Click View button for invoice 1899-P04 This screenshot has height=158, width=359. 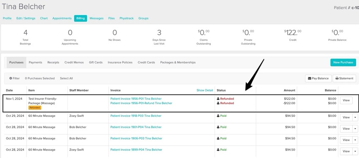click(x=346, y=151)
